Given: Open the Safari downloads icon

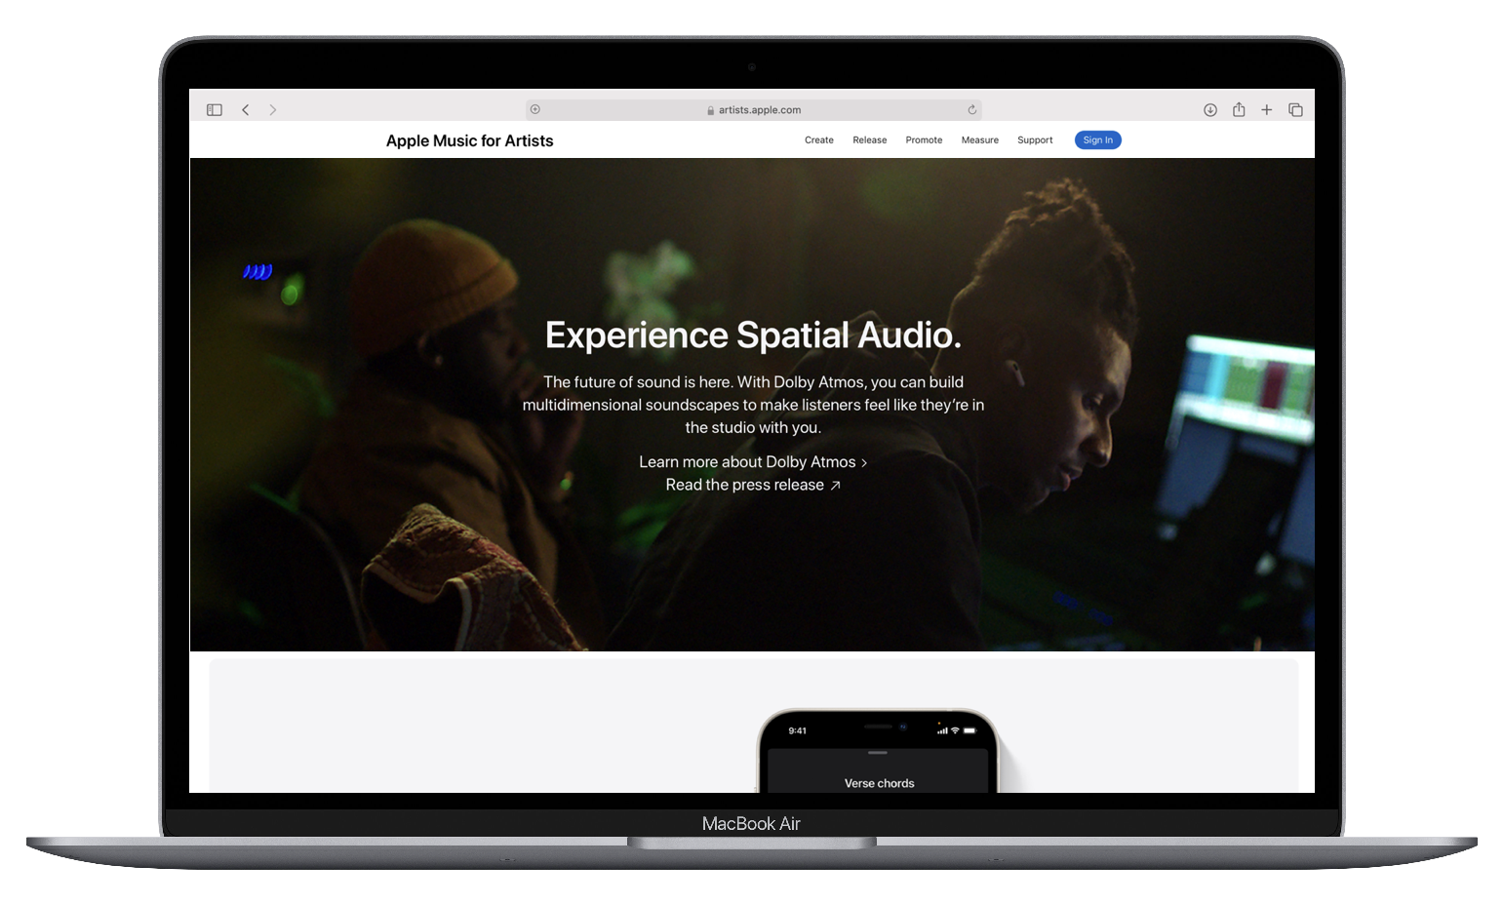Looking at the screenshot, I should click(1209, 110).
